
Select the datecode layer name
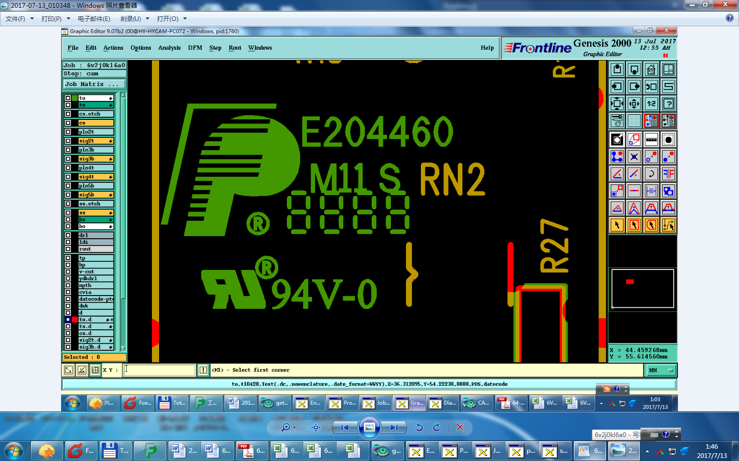95,299
